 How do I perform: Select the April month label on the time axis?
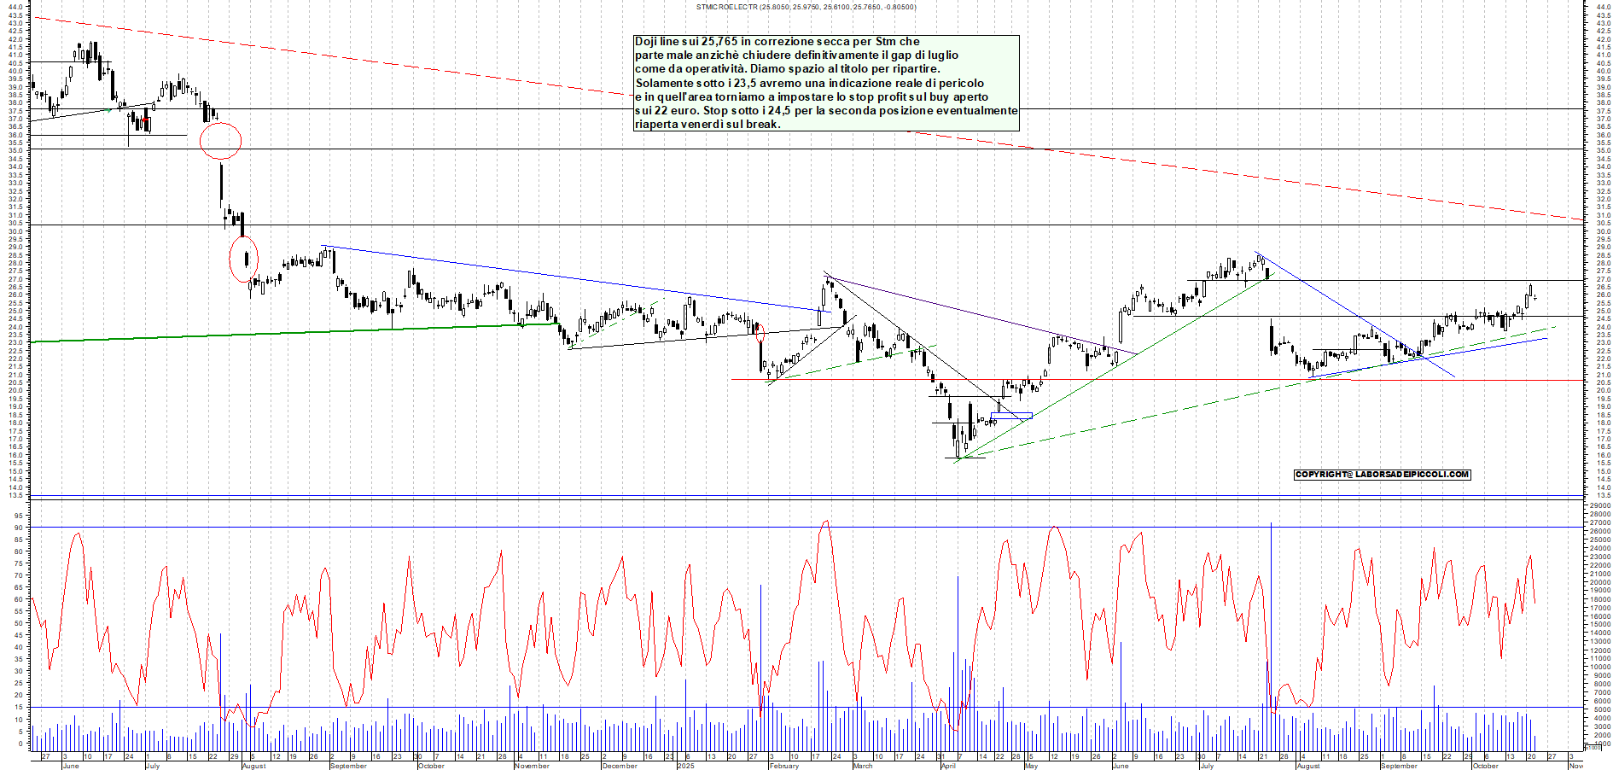pos(948,766)
